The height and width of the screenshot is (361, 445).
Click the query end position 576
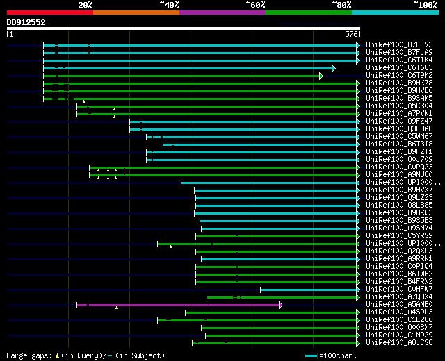tap(351, 34)
